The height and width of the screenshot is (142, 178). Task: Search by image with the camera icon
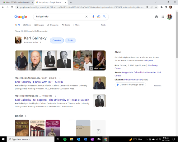(x=99, y=17)
